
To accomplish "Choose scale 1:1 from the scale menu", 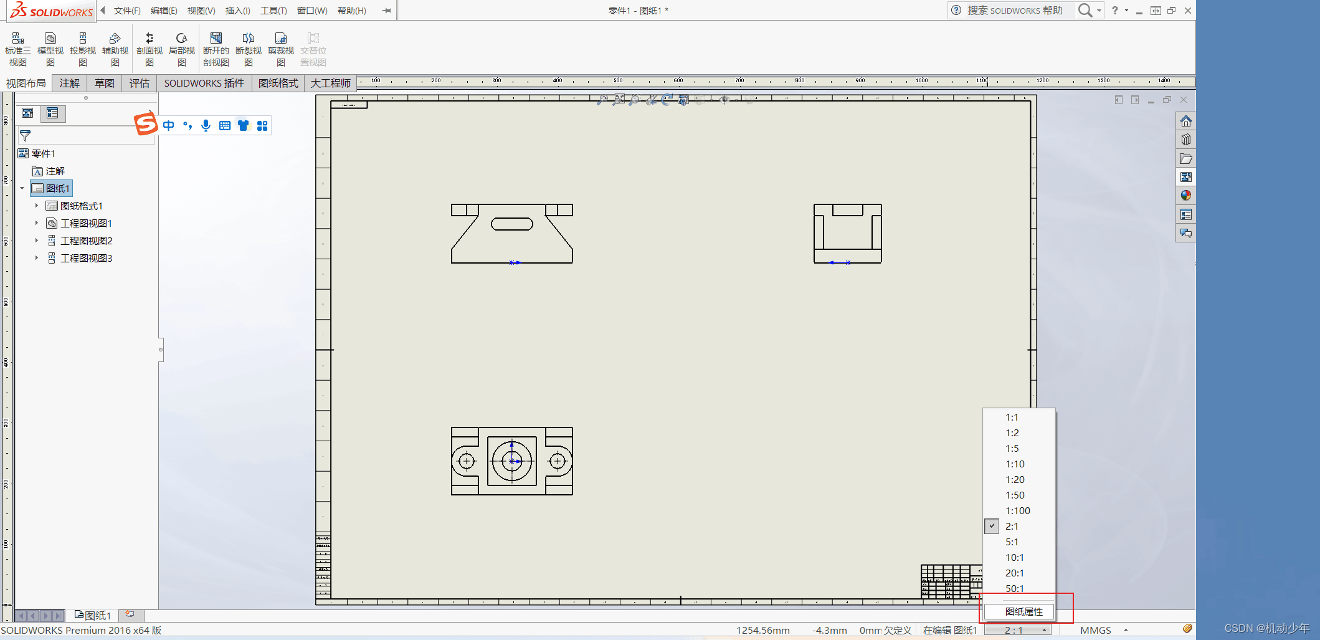I will (x=1019, y=418).
